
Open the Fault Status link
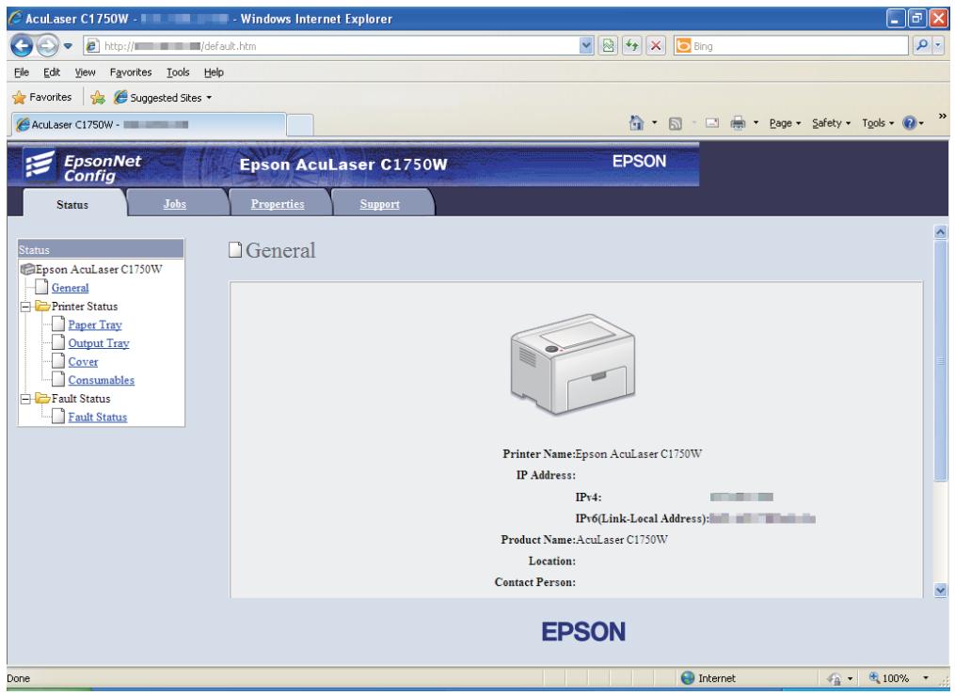tap(98, 417)
